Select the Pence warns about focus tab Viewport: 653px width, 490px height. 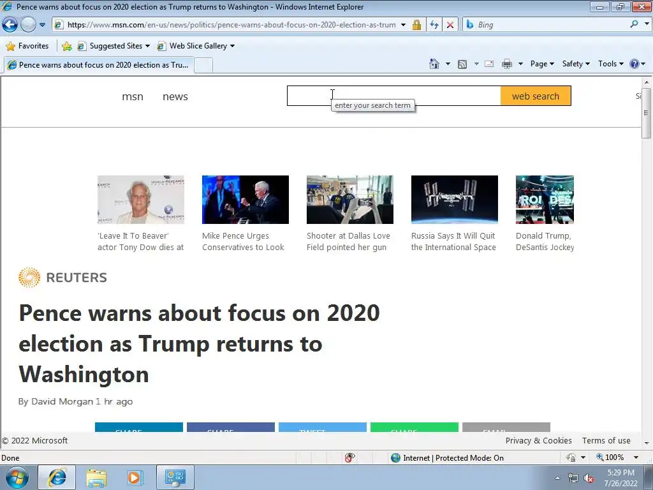(x=98, y=65)
